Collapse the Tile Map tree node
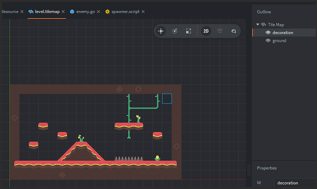Viewport: 317px width, 189px height. point(258,25)
